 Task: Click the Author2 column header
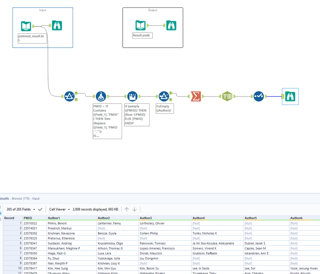coord(118,218)
